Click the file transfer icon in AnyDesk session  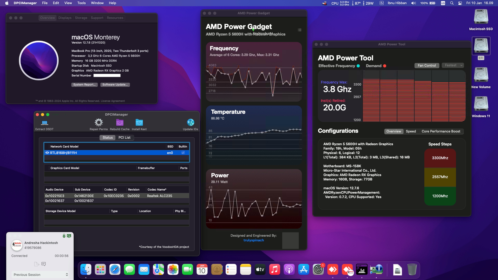coord(36,264)
